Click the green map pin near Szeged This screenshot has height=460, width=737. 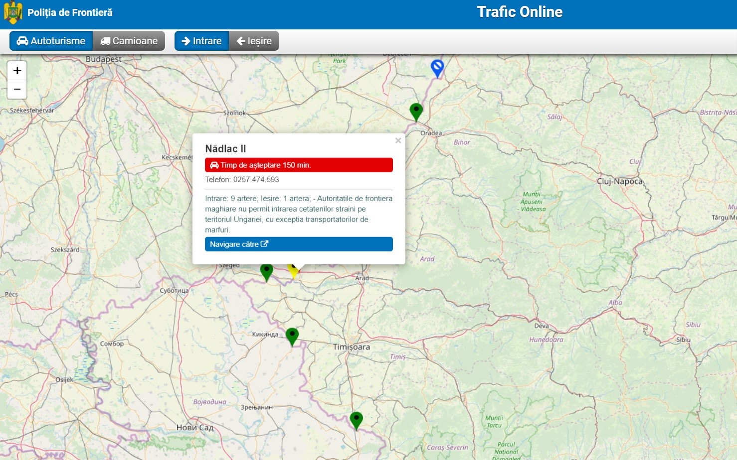coord(267,272)
